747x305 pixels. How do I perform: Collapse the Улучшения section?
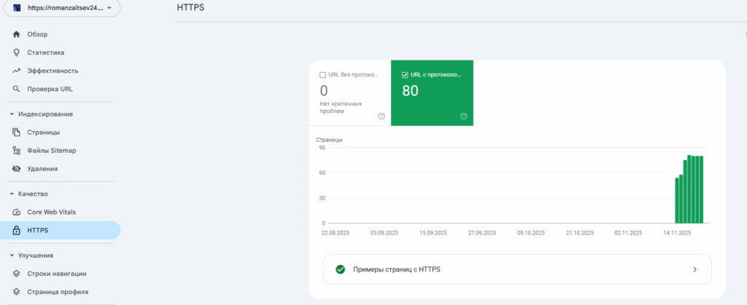coord(12,256)
